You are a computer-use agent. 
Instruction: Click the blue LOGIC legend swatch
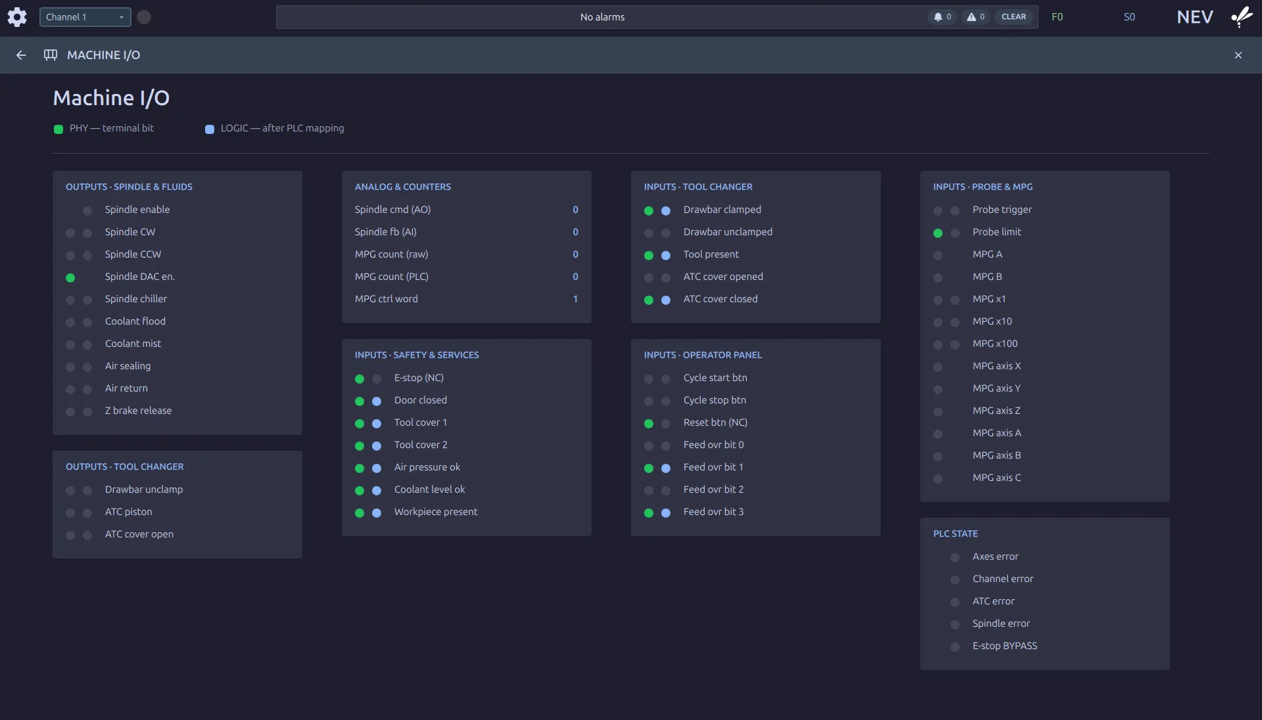[x=210, y=129]
